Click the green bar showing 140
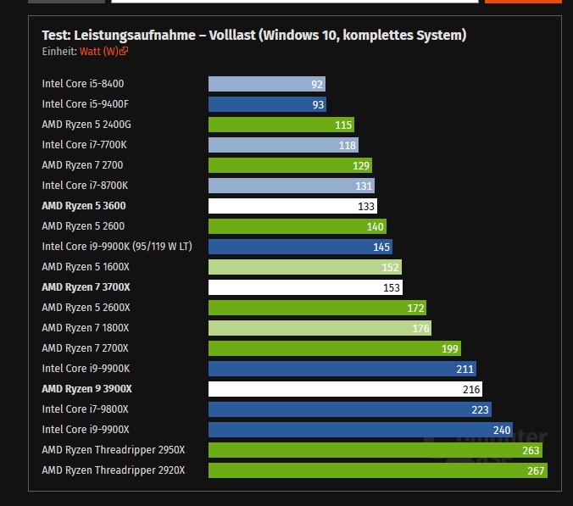The image size is (573, 506). (298, 226)
